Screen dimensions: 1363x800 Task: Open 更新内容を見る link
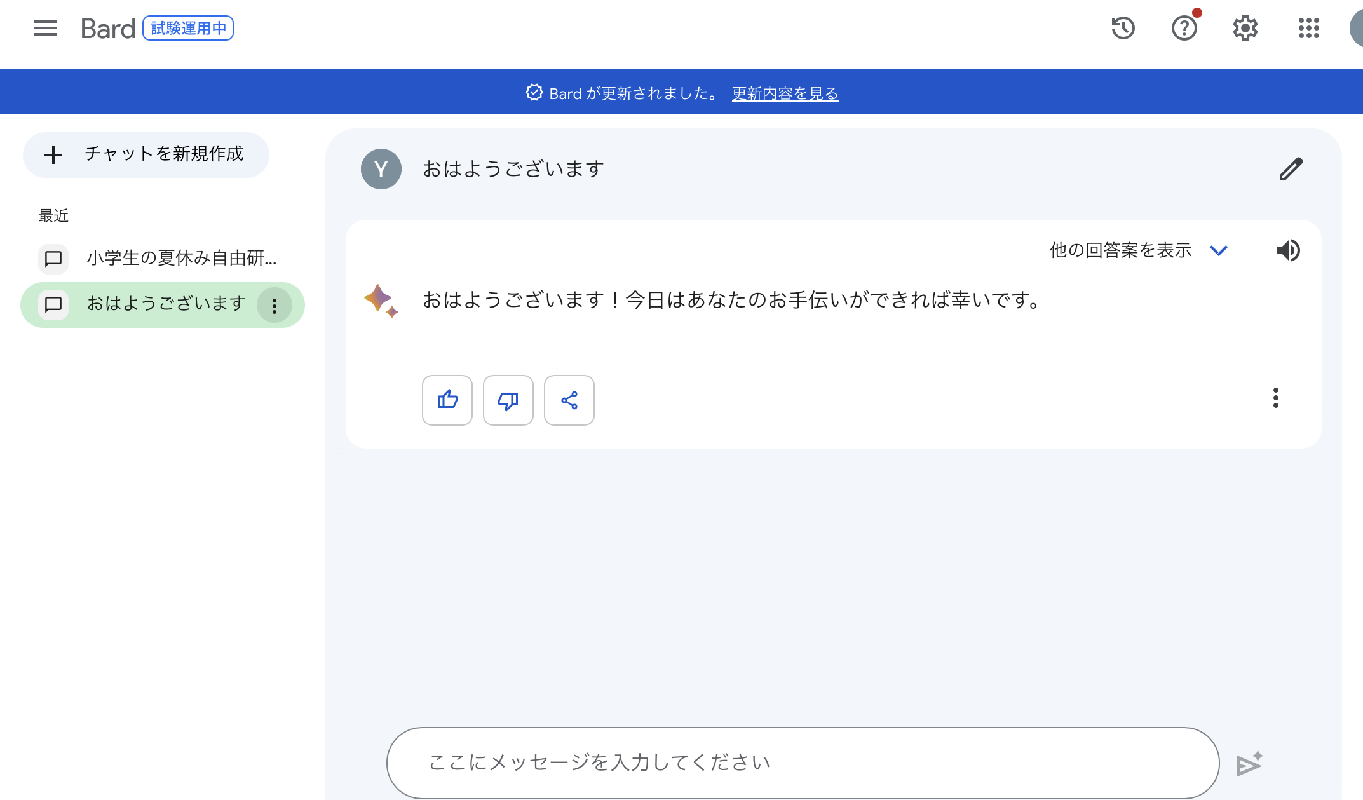click(785, 93)
